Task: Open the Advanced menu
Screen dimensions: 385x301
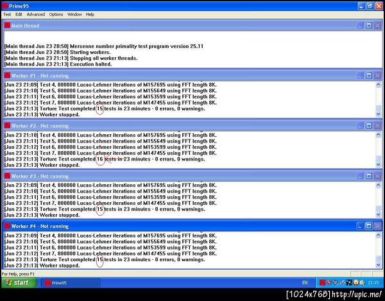Action: 35,15
